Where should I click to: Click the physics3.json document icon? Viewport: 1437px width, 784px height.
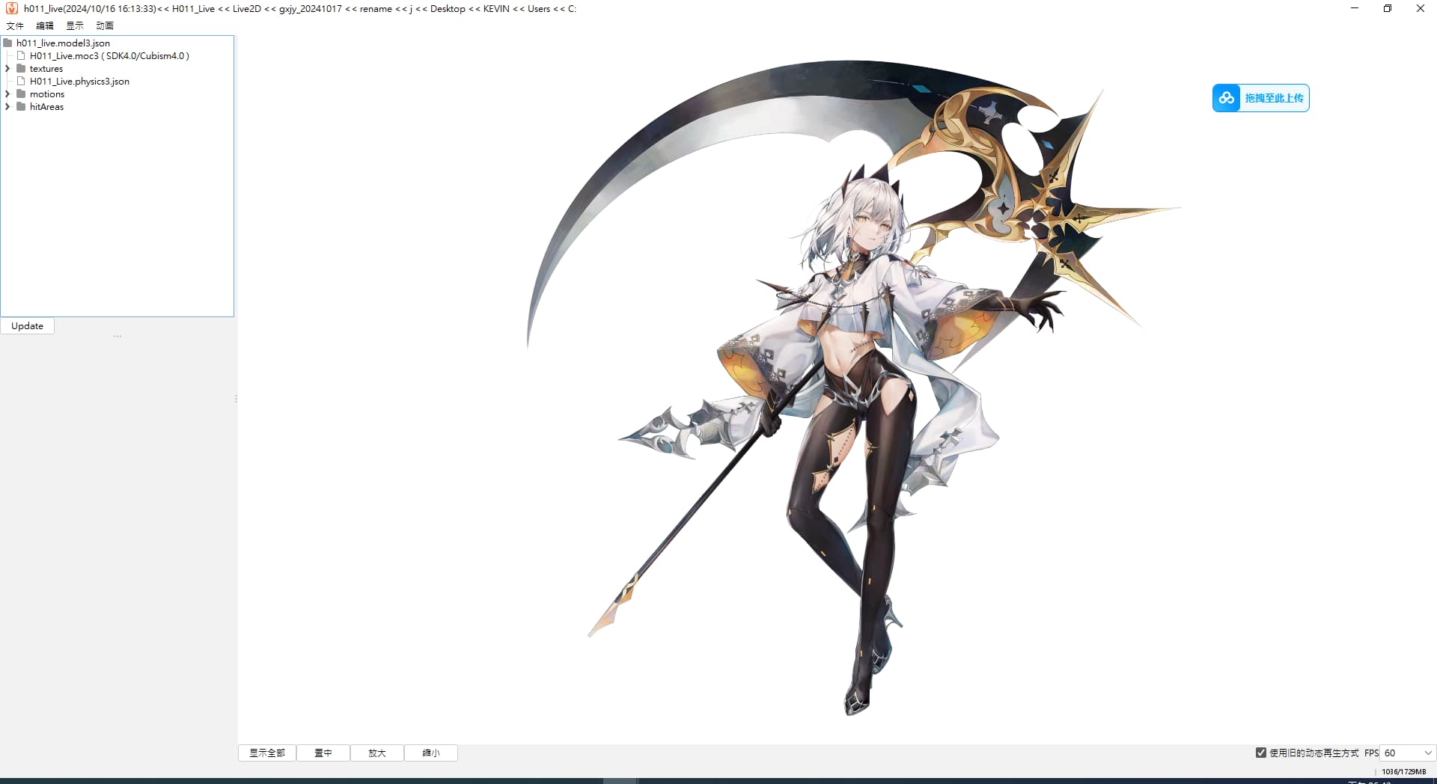(21, 81)
